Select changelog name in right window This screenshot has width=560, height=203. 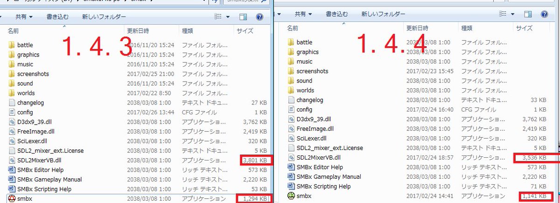(310, 100)
